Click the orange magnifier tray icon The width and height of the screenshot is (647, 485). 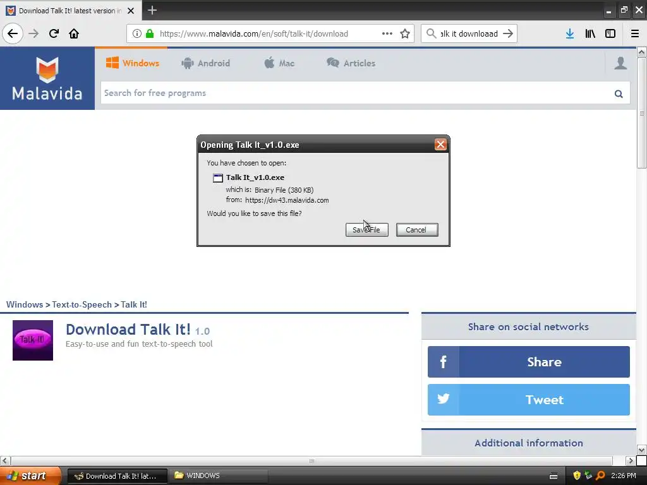click(x=600, y=476)
